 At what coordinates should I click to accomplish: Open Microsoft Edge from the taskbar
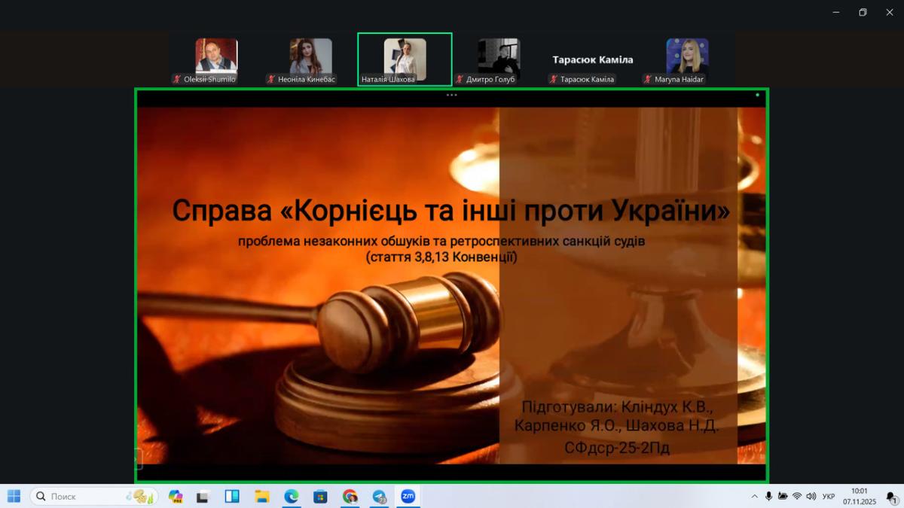291,497
